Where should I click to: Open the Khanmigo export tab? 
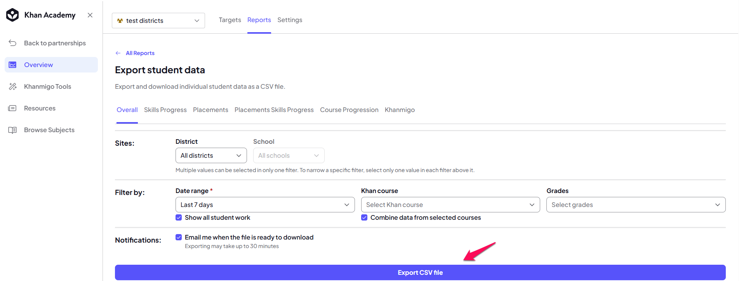(400, 110)
